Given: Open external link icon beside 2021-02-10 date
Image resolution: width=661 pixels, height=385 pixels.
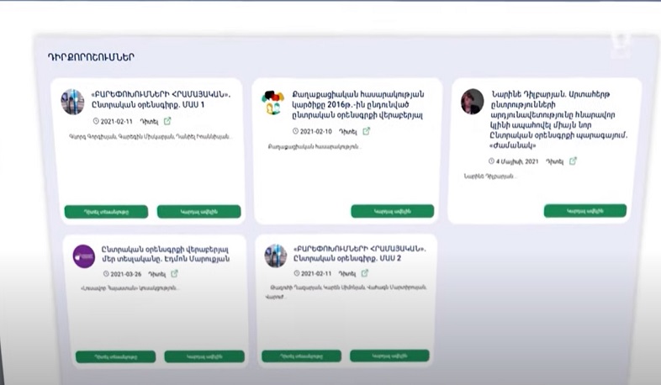Looking at the screenshot, I should [366, 131].
